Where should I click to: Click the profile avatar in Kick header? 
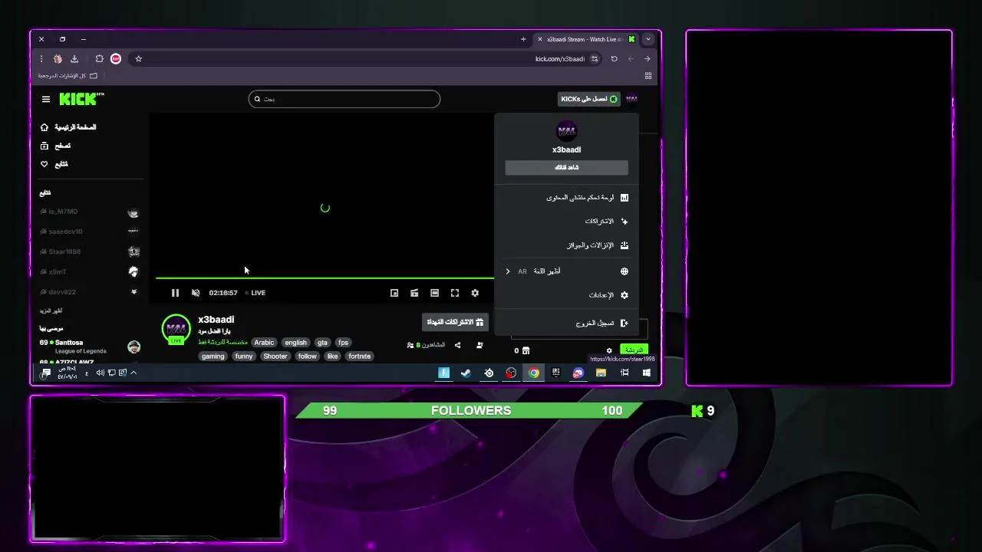tap(631, 99)
